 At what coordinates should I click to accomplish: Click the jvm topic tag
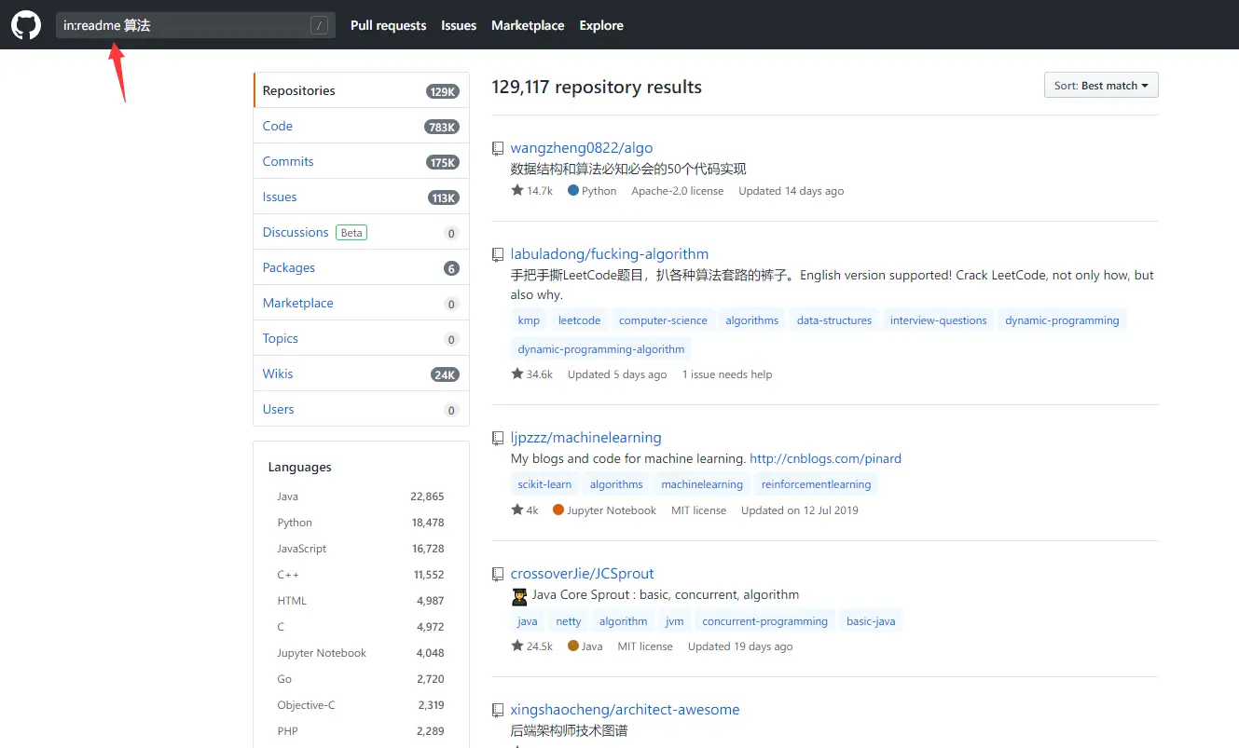tap(675, 621)
